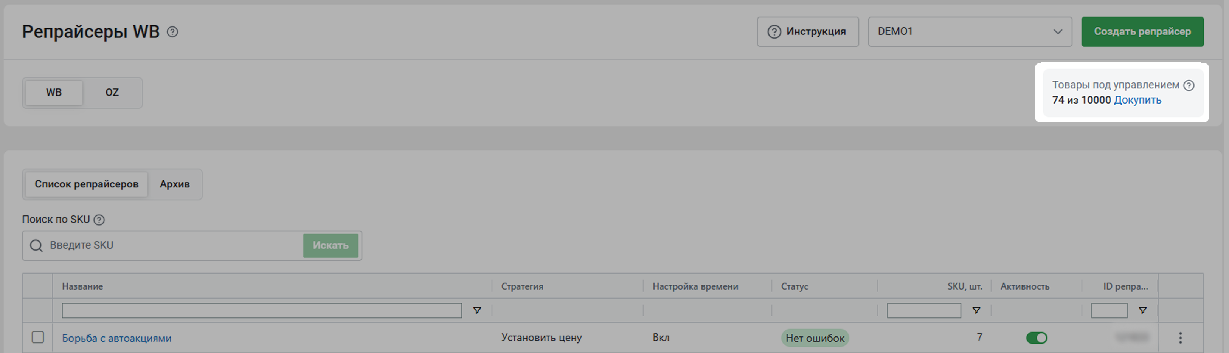Switch to the OZ marketplace tab

tap(112, 93)
